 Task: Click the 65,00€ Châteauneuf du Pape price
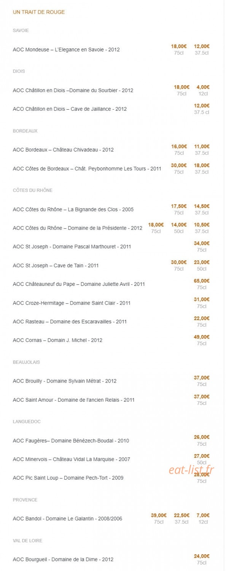coord(202,281)
